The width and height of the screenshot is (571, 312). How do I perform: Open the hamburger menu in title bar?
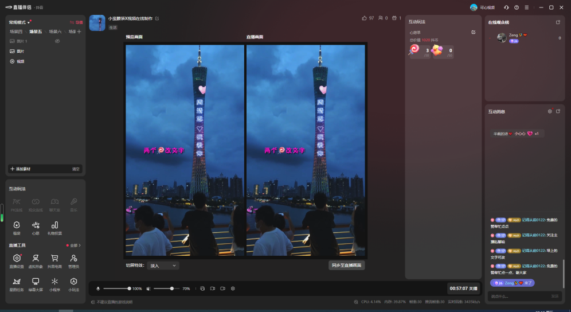click(x=527, y=7)
